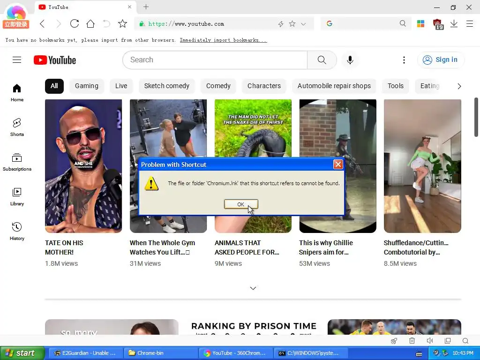Toggle YouTube sidebar guide menu
The image size is (480, 360).
[17, 60]
